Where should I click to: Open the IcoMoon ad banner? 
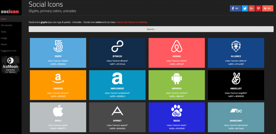(11, 65)
